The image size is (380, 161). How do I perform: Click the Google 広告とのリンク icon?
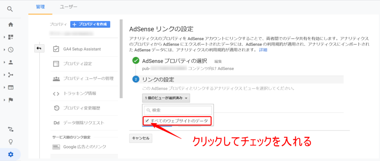point(56,147)
